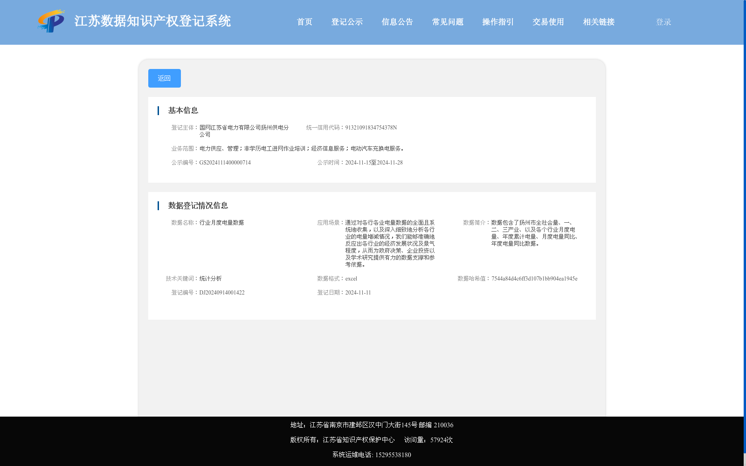746x466 pixels.
Task: Select data name 行业月度电量数据
Action: [222, 223]
